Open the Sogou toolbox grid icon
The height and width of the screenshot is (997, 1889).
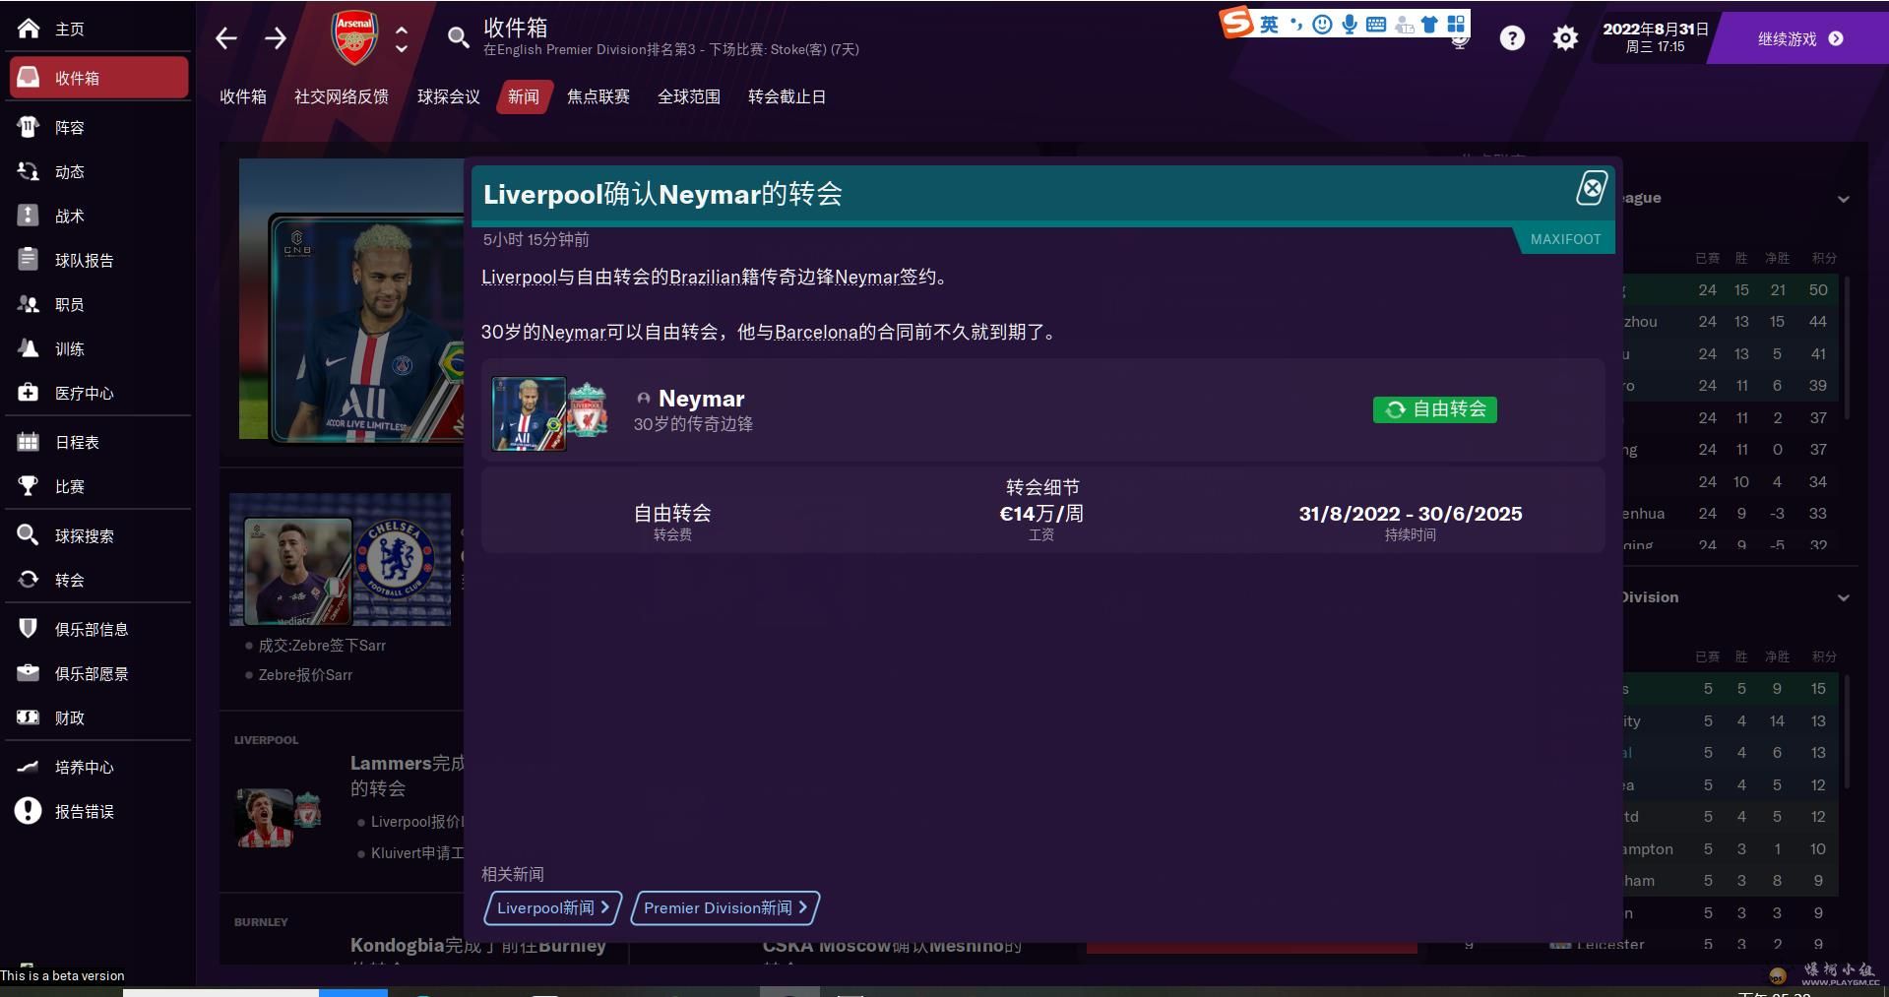point(1457,25)
